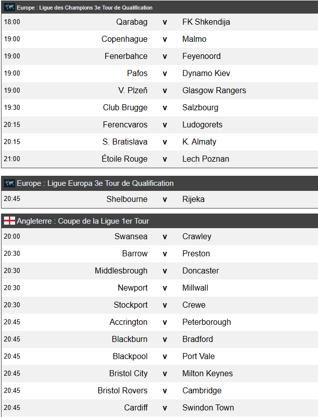Click the Club Brugge team link
Viewport: 318px width, 417px height.
125,108
